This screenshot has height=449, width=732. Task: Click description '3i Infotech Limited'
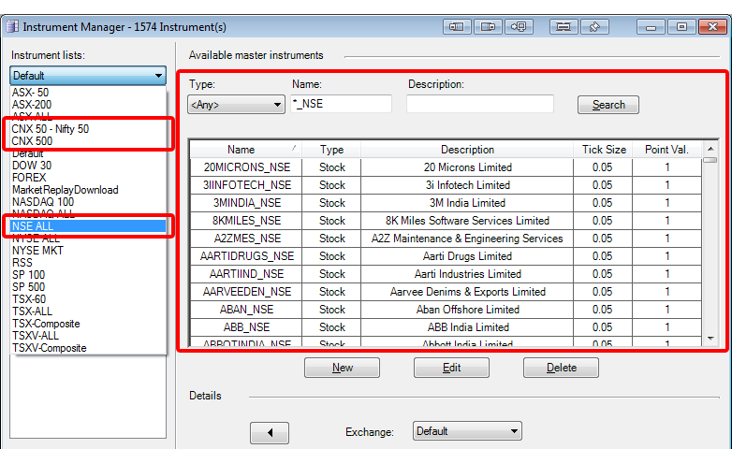[467, 185]
